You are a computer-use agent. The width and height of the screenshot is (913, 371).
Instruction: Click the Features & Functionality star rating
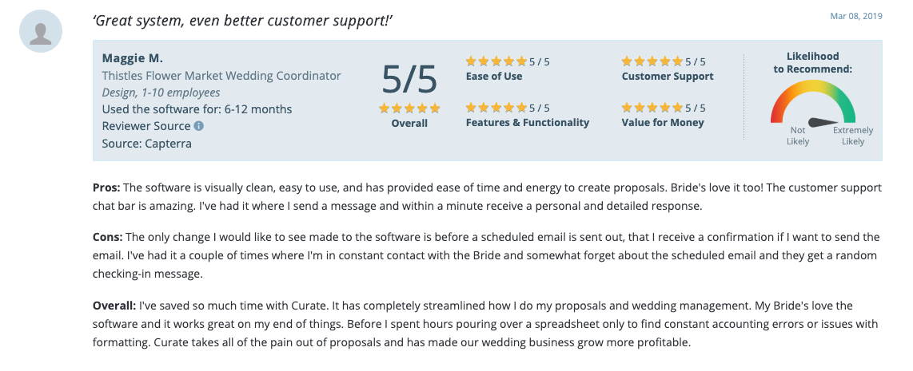coord(496,108)
